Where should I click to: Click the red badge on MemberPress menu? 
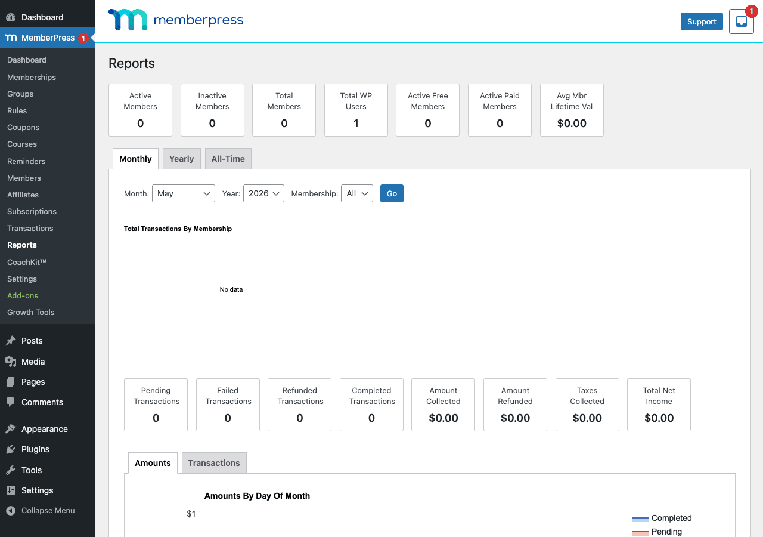[83, 38]
